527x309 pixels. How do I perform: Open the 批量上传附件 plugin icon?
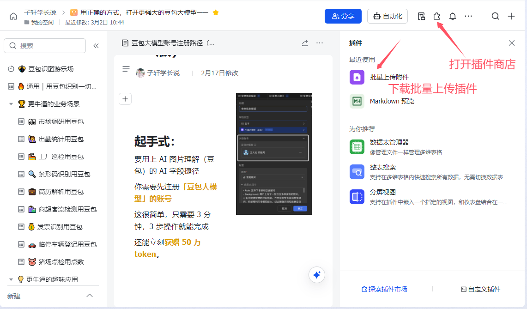pyautogui.click(x=357, y=77)
